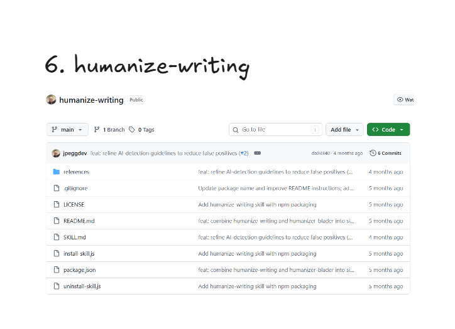This screenshot has width=455, height=329.
Task: Click the jpeggdev avatar in commit bar
Action: [x=56, y=153]
